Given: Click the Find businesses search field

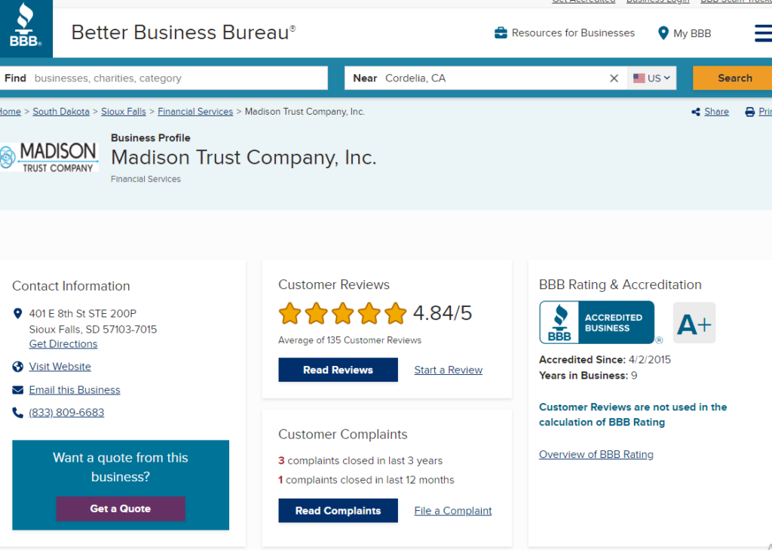Looking at the screenshot, I should click(x=164, y=78).
